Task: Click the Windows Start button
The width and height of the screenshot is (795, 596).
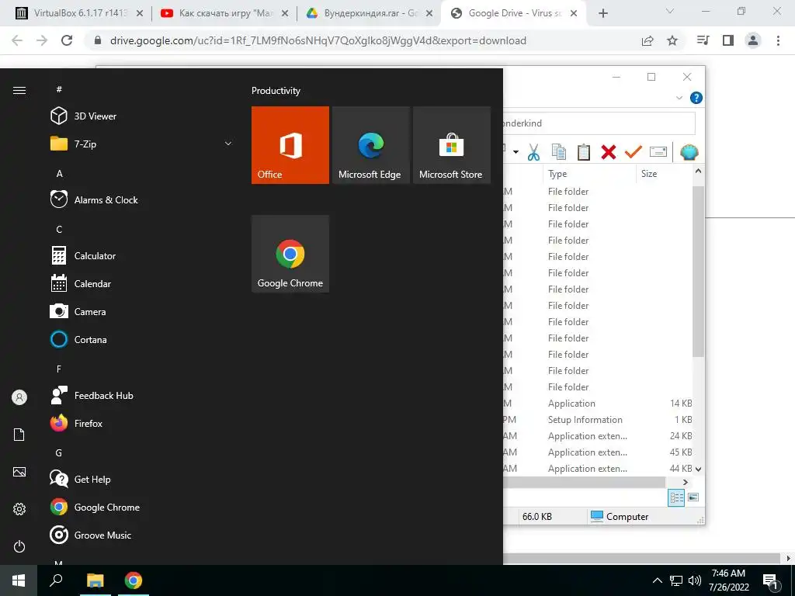Action: (19, 580)
